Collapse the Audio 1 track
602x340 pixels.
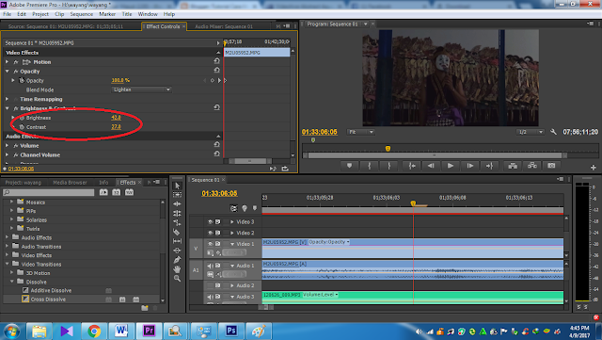[x=232, y=266]
